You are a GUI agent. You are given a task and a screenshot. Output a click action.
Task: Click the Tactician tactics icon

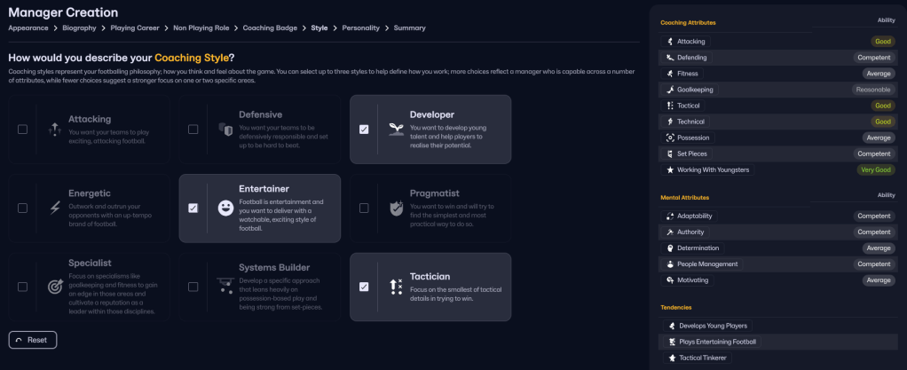point(396,287)
